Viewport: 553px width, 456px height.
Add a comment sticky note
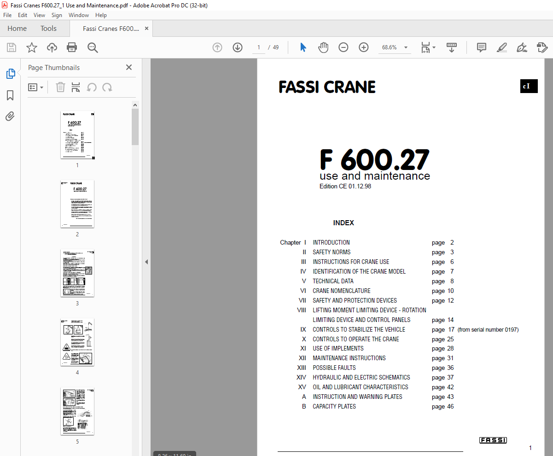tap(482, 47)
